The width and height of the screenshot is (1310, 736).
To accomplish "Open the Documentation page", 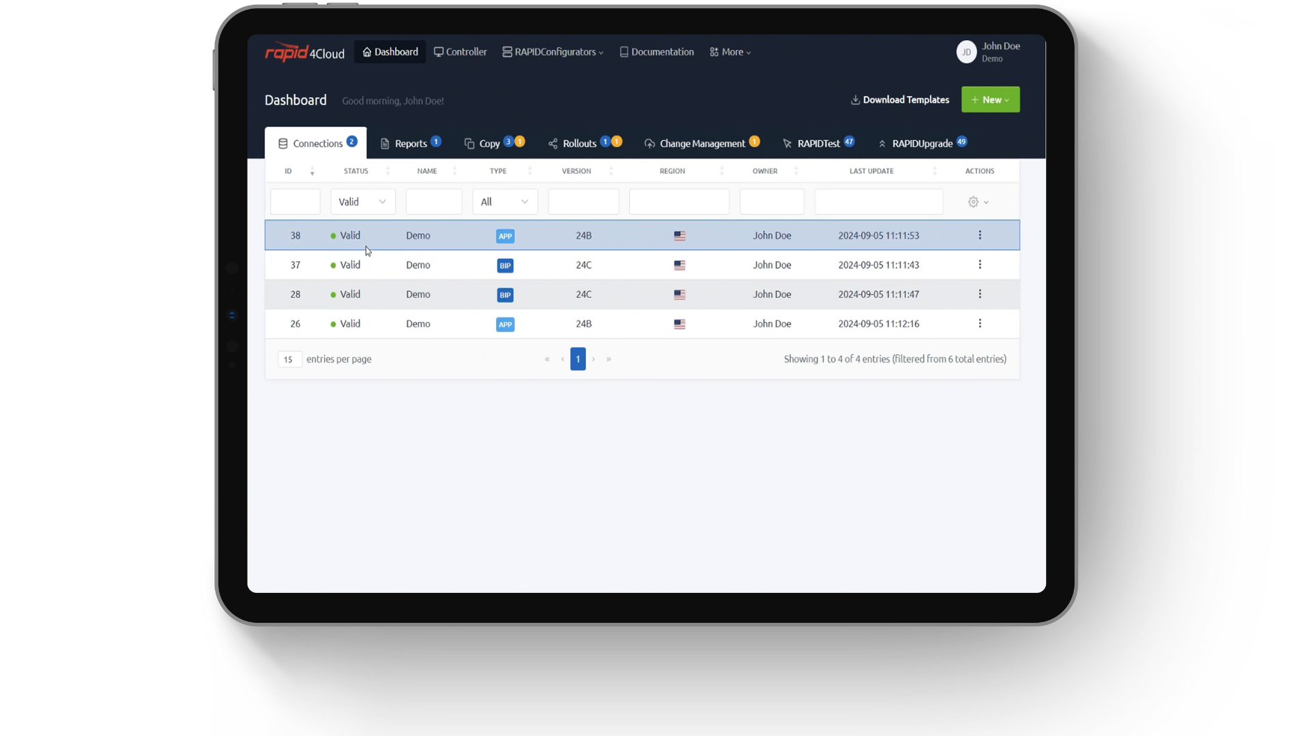I will [656, 52].
